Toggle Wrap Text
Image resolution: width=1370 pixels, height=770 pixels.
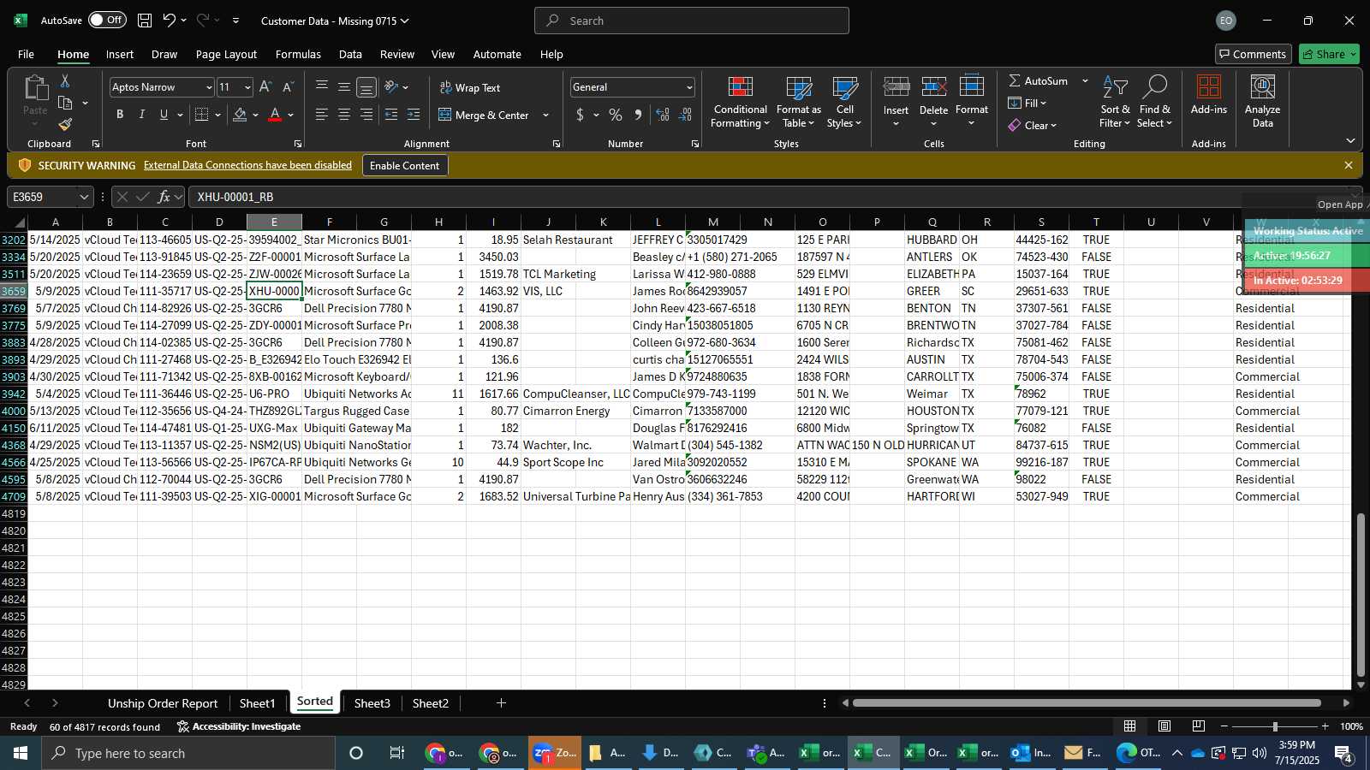(469, 87)
